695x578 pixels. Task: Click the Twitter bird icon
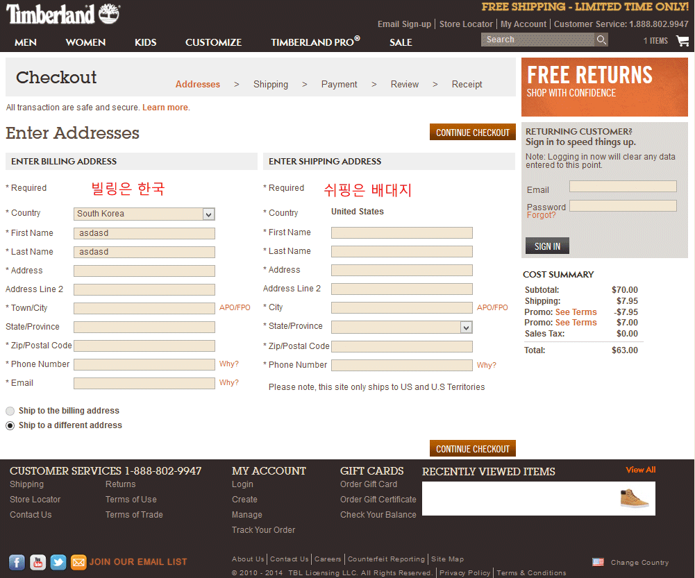58,562
